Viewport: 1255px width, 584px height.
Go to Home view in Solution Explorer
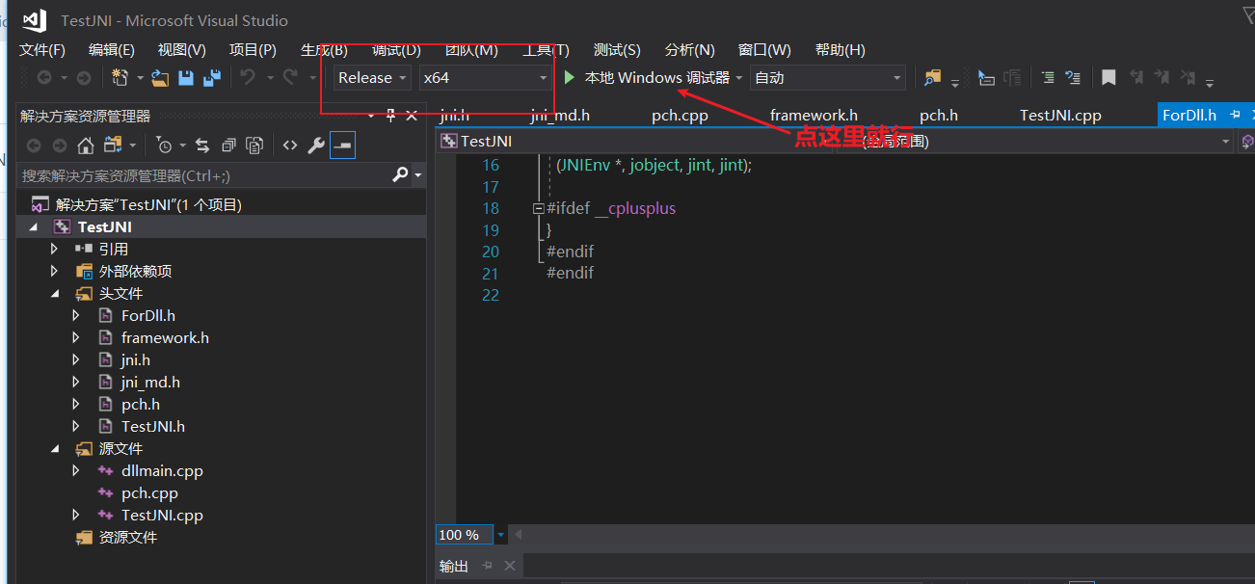[86, 146]
